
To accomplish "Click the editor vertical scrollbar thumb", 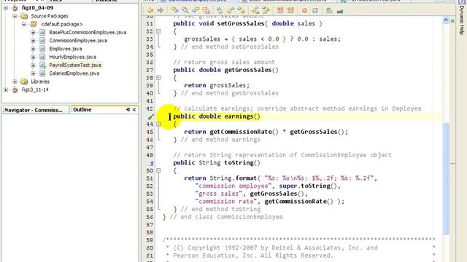I will (x=446, y=178).
